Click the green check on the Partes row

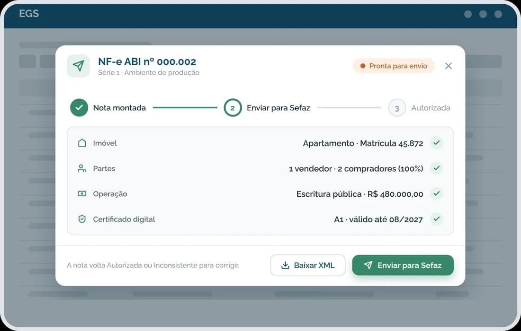[436, 168]
